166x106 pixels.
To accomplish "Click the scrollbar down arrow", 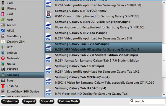I will (164, 95).
